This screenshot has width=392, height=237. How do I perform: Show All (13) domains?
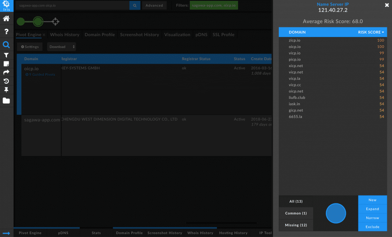[296, 201]
